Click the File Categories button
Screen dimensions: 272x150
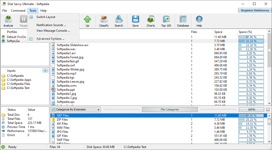click(170, 109)
